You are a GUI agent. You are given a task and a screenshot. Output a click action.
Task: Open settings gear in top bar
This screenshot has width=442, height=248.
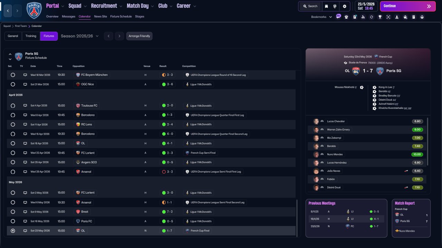[x=345, y=6]
